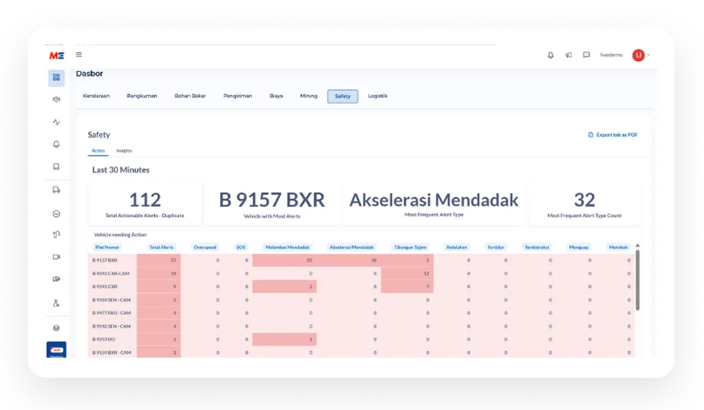Open the dashboard grid icon in sidebar
This screenshot has height=410, width=704.
(56, 77)
